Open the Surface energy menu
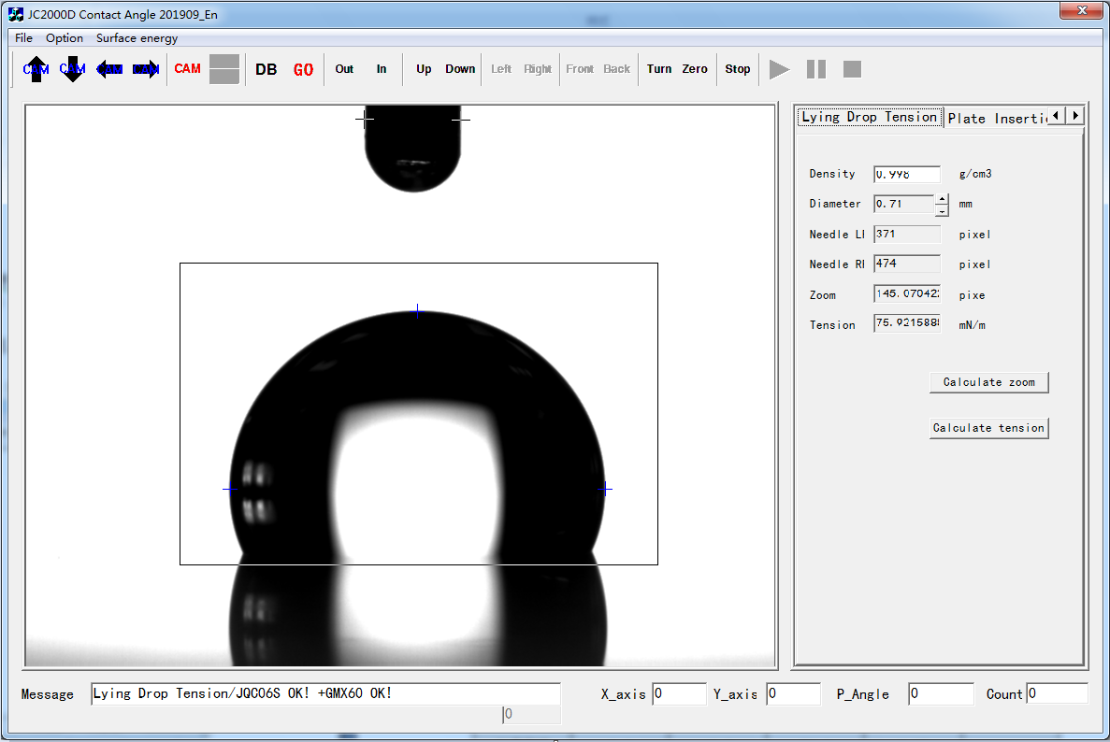 (x=137, y=38)
